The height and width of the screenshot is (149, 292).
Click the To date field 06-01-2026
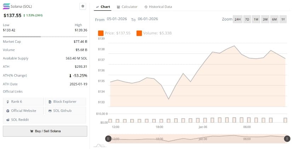[148, 19]
